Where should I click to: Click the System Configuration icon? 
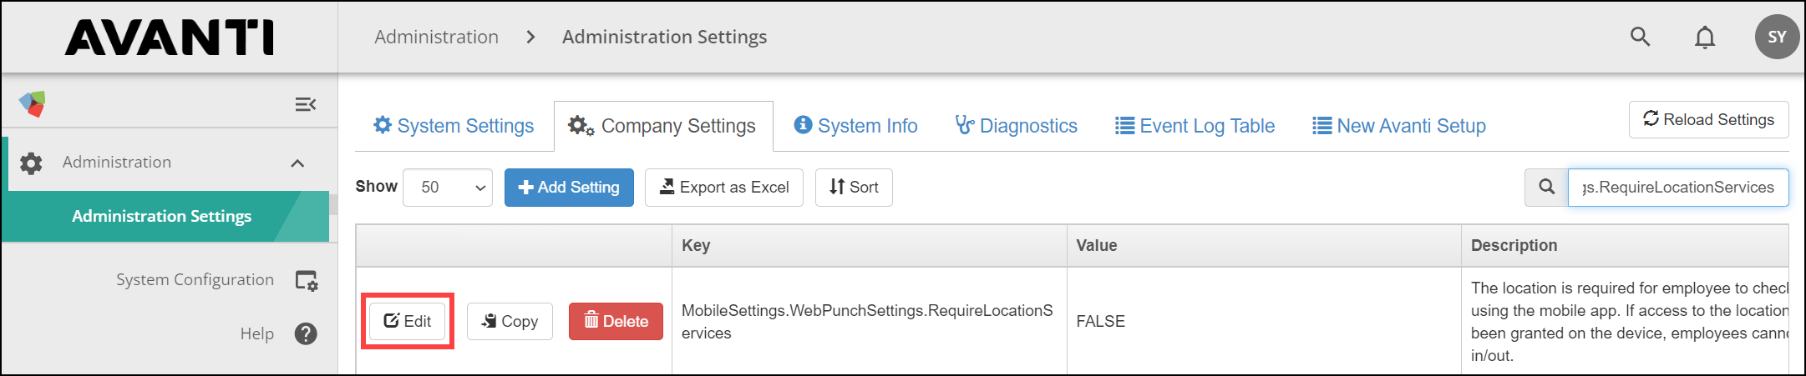(x=307, y=281)
